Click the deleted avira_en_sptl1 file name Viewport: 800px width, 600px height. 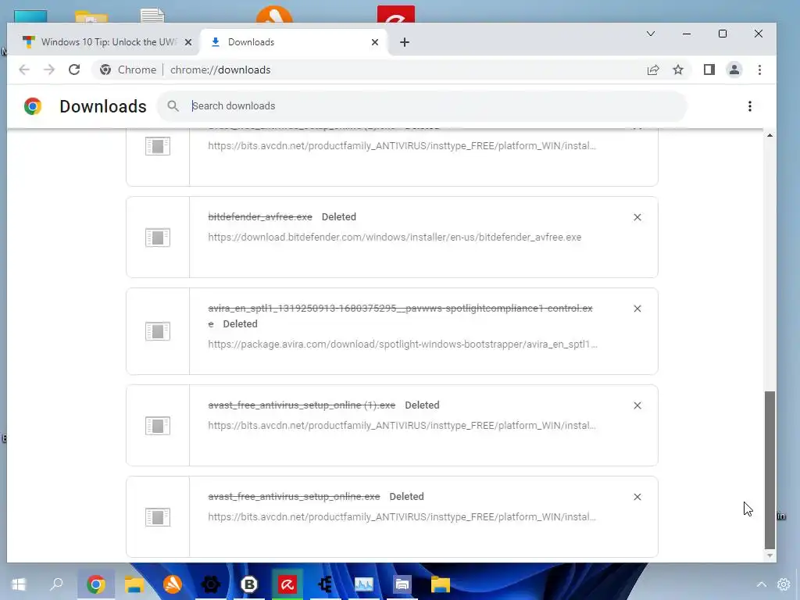(x=400, y=308)
